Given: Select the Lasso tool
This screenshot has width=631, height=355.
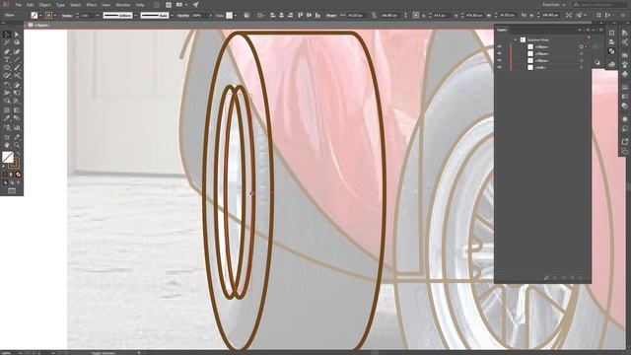Looking at the screenshot, I should [x=17, y=42].
